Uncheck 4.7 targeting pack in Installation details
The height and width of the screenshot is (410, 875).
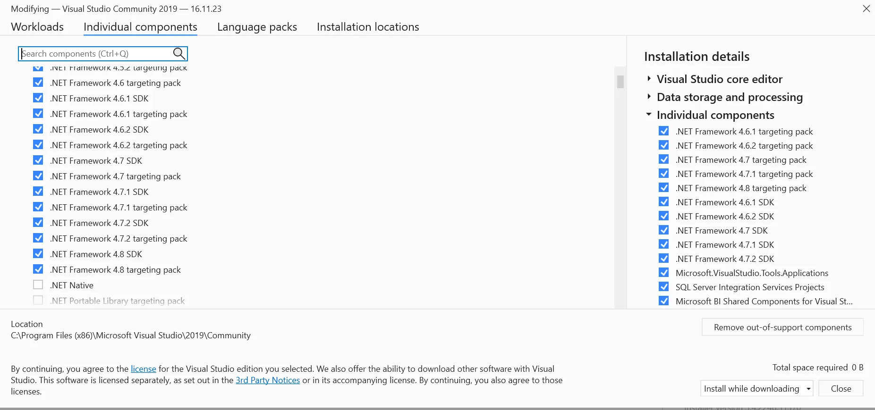point(664,159)
